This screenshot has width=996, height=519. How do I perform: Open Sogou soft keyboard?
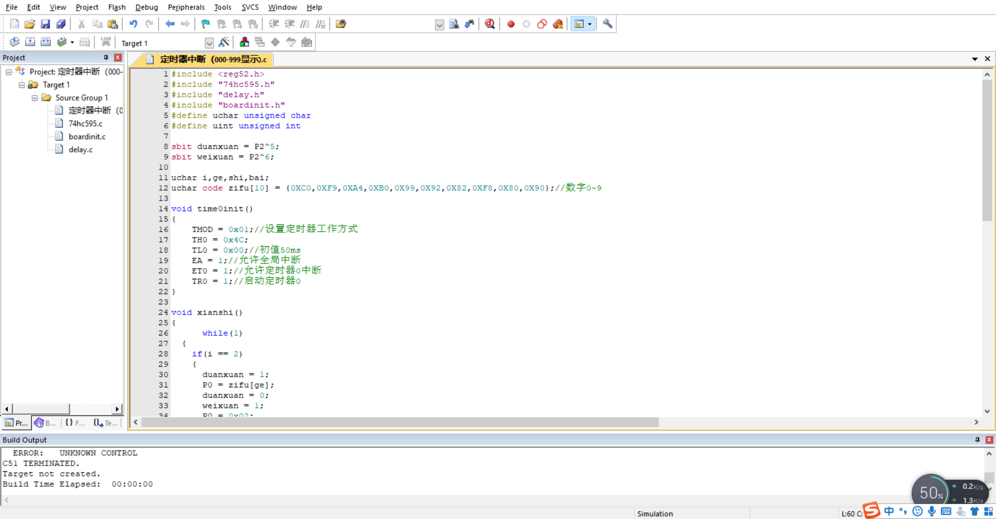pyautogui.click(x=946, y=511)
